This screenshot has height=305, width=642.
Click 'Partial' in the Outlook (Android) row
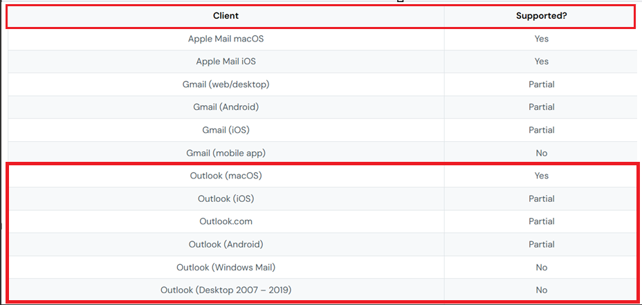tap(541, 244)
